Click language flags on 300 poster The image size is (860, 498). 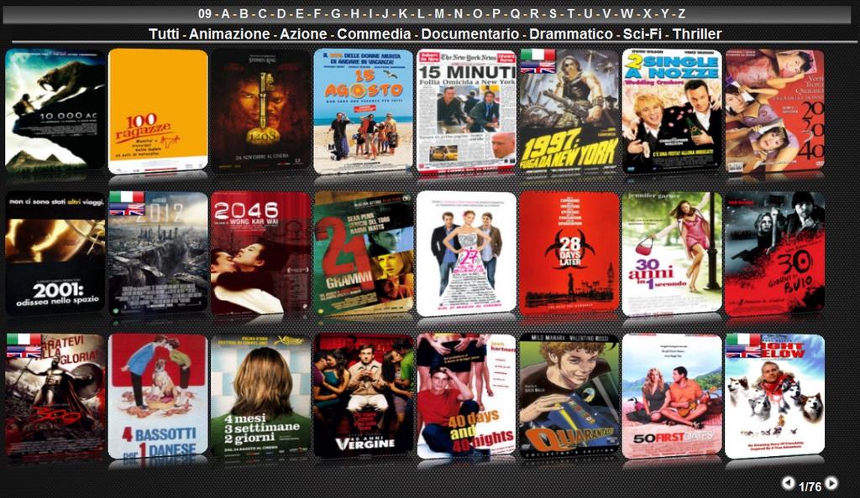click(x=24, y=345)
